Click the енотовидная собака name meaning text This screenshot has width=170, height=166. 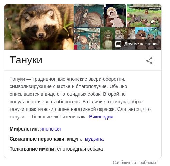click(80, 149)
